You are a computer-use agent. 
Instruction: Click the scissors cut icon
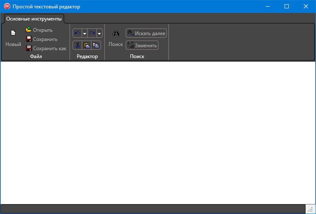point(78,45)
